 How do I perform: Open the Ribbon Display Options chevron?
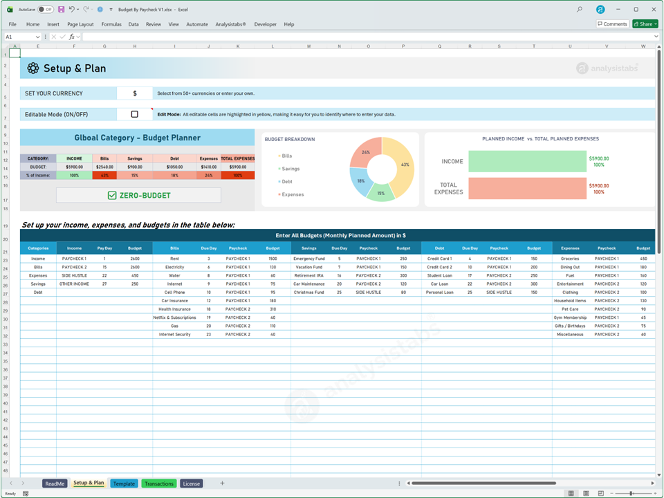(656, 36)
